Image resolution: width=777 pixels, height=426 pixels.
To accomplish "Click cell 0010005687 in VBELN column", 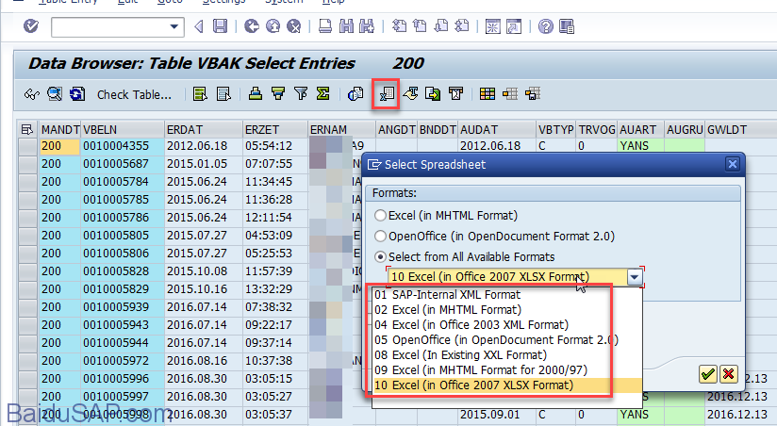I will (122, 164).
